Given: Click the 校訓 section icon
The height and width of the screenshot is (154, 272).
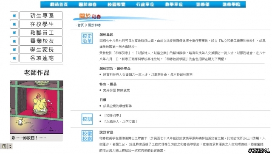Looking at the screenshot, I should click(x=87, y=119).
